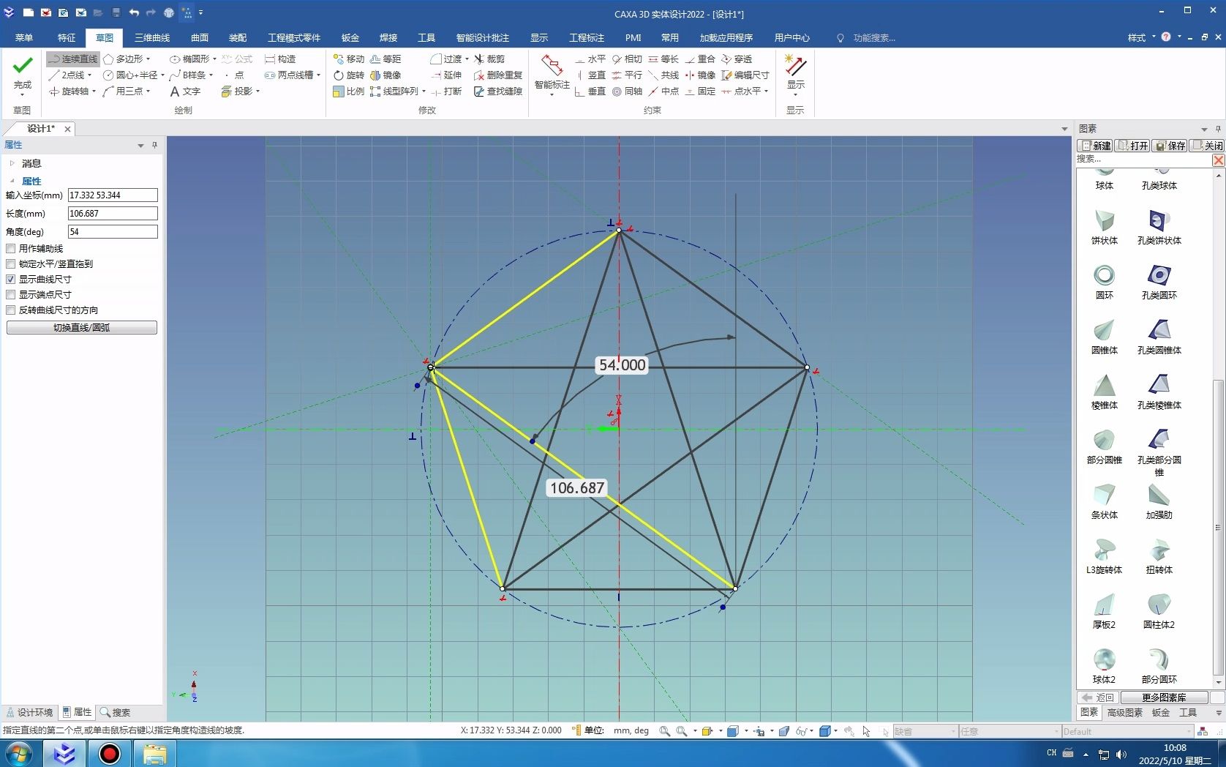Open the 线型阵列 dropdown arrow

(x=424, y=91)
